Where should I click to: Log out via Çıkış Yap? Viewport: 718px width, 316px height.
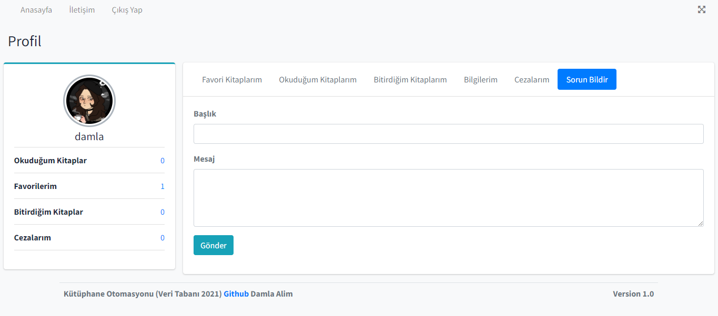click(127, 9)
